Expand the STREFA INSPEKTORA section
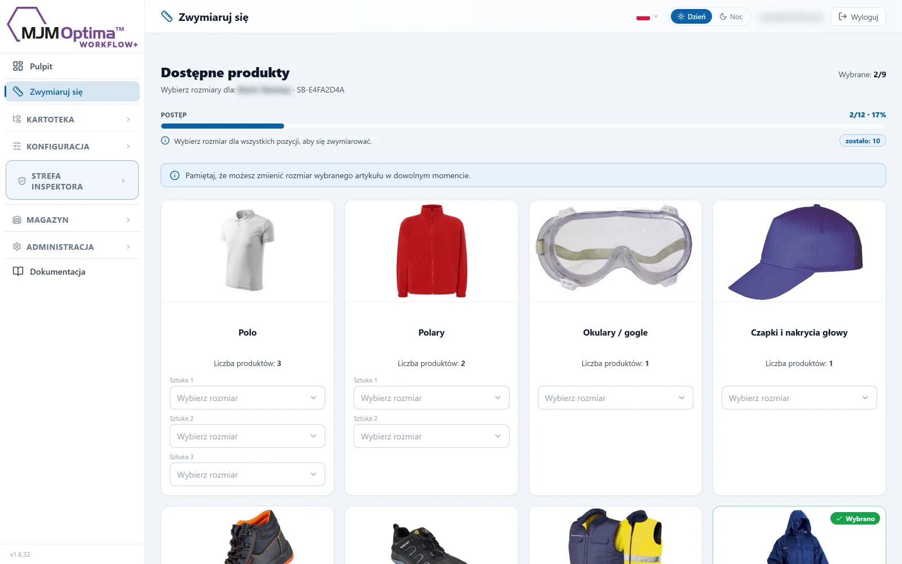Screen dimensions: 902x564 pyautogui.click(x=72, y=180)
